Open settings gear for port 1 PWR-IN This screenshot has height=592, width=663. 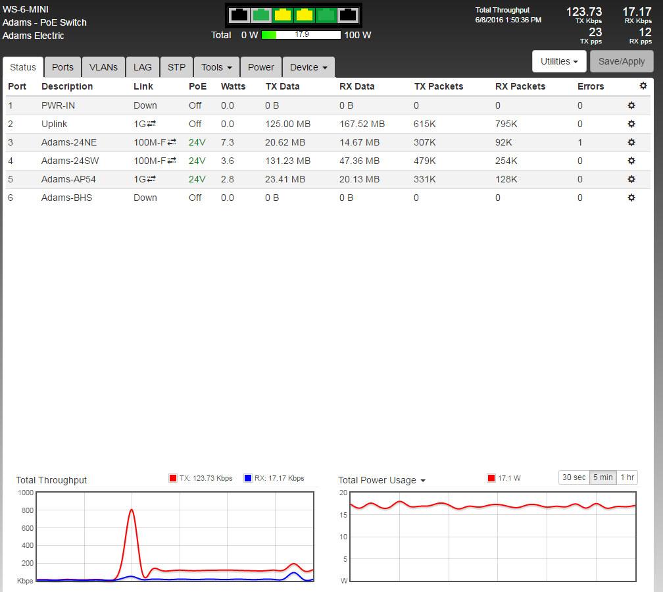[631, 105]
